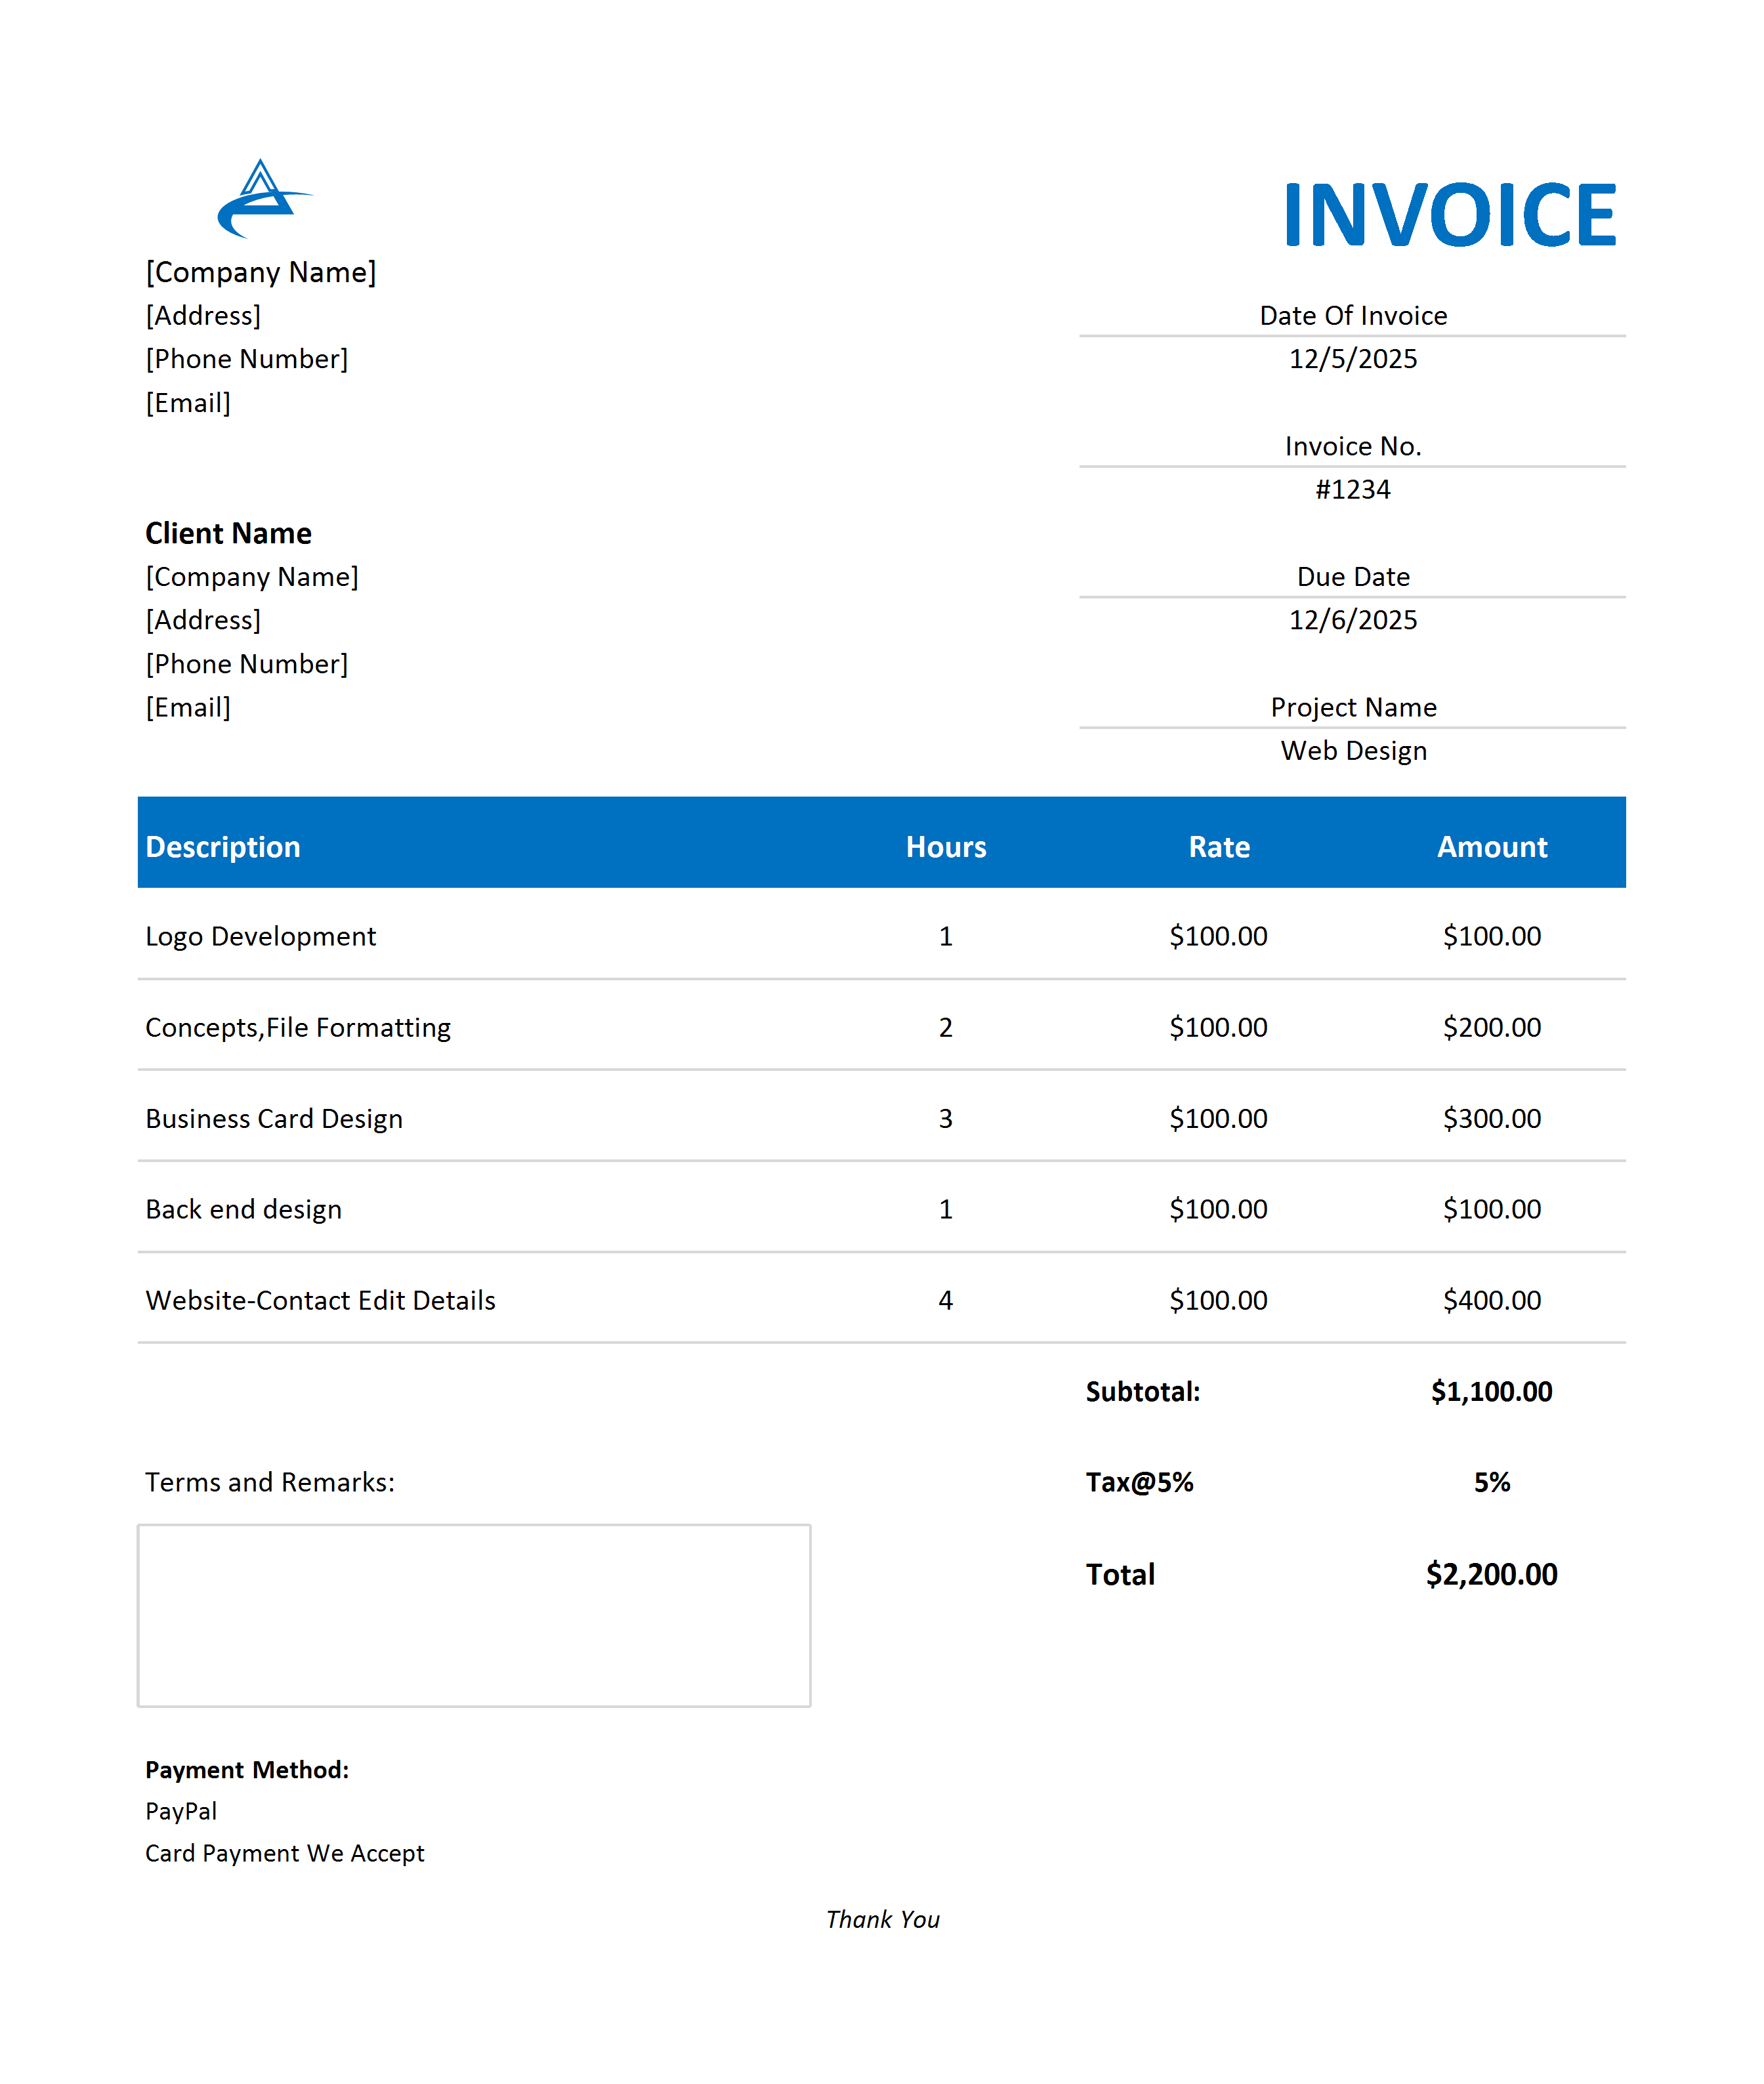Click the Hours column header
Screen dimensions: 1764x2084
pyautogui.click(x=945, y=847)
